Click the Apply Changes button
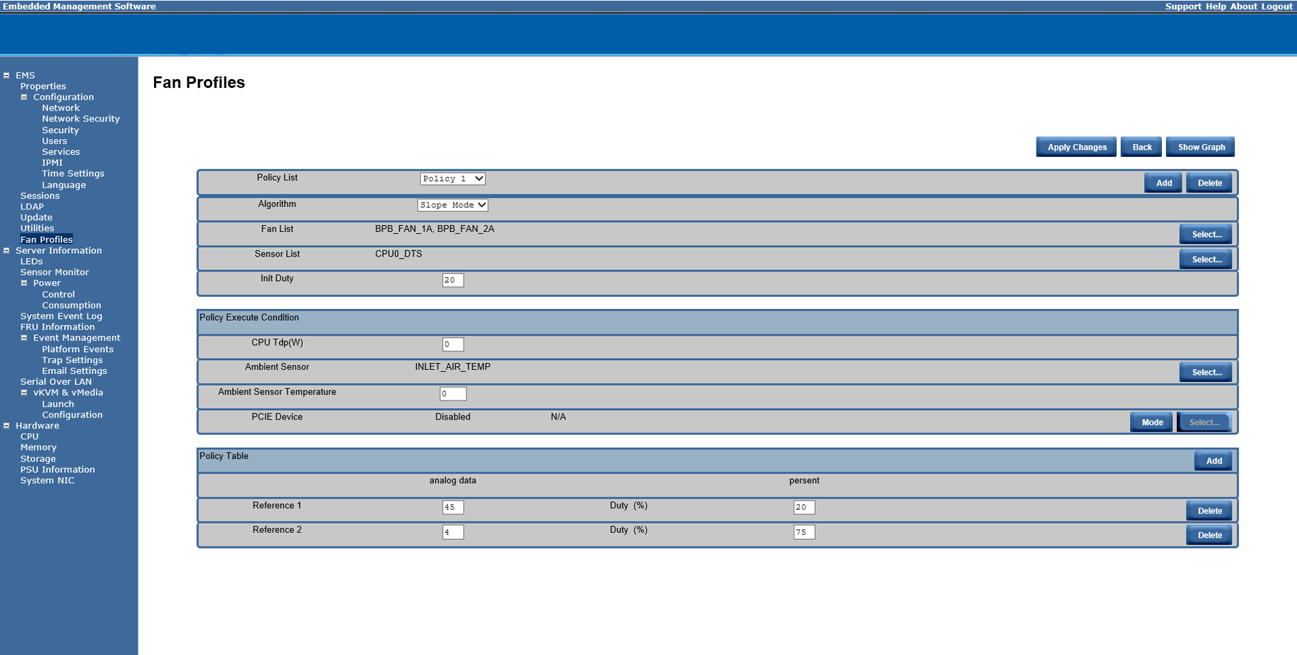1297x655 pixels. pyautogui.click(x=1076, y=147)
